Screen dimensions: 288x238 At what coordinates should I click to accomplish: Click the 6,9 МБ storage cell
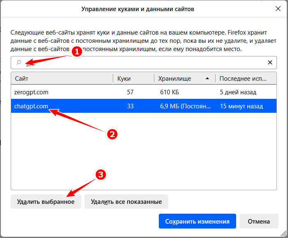coord(185,106)
